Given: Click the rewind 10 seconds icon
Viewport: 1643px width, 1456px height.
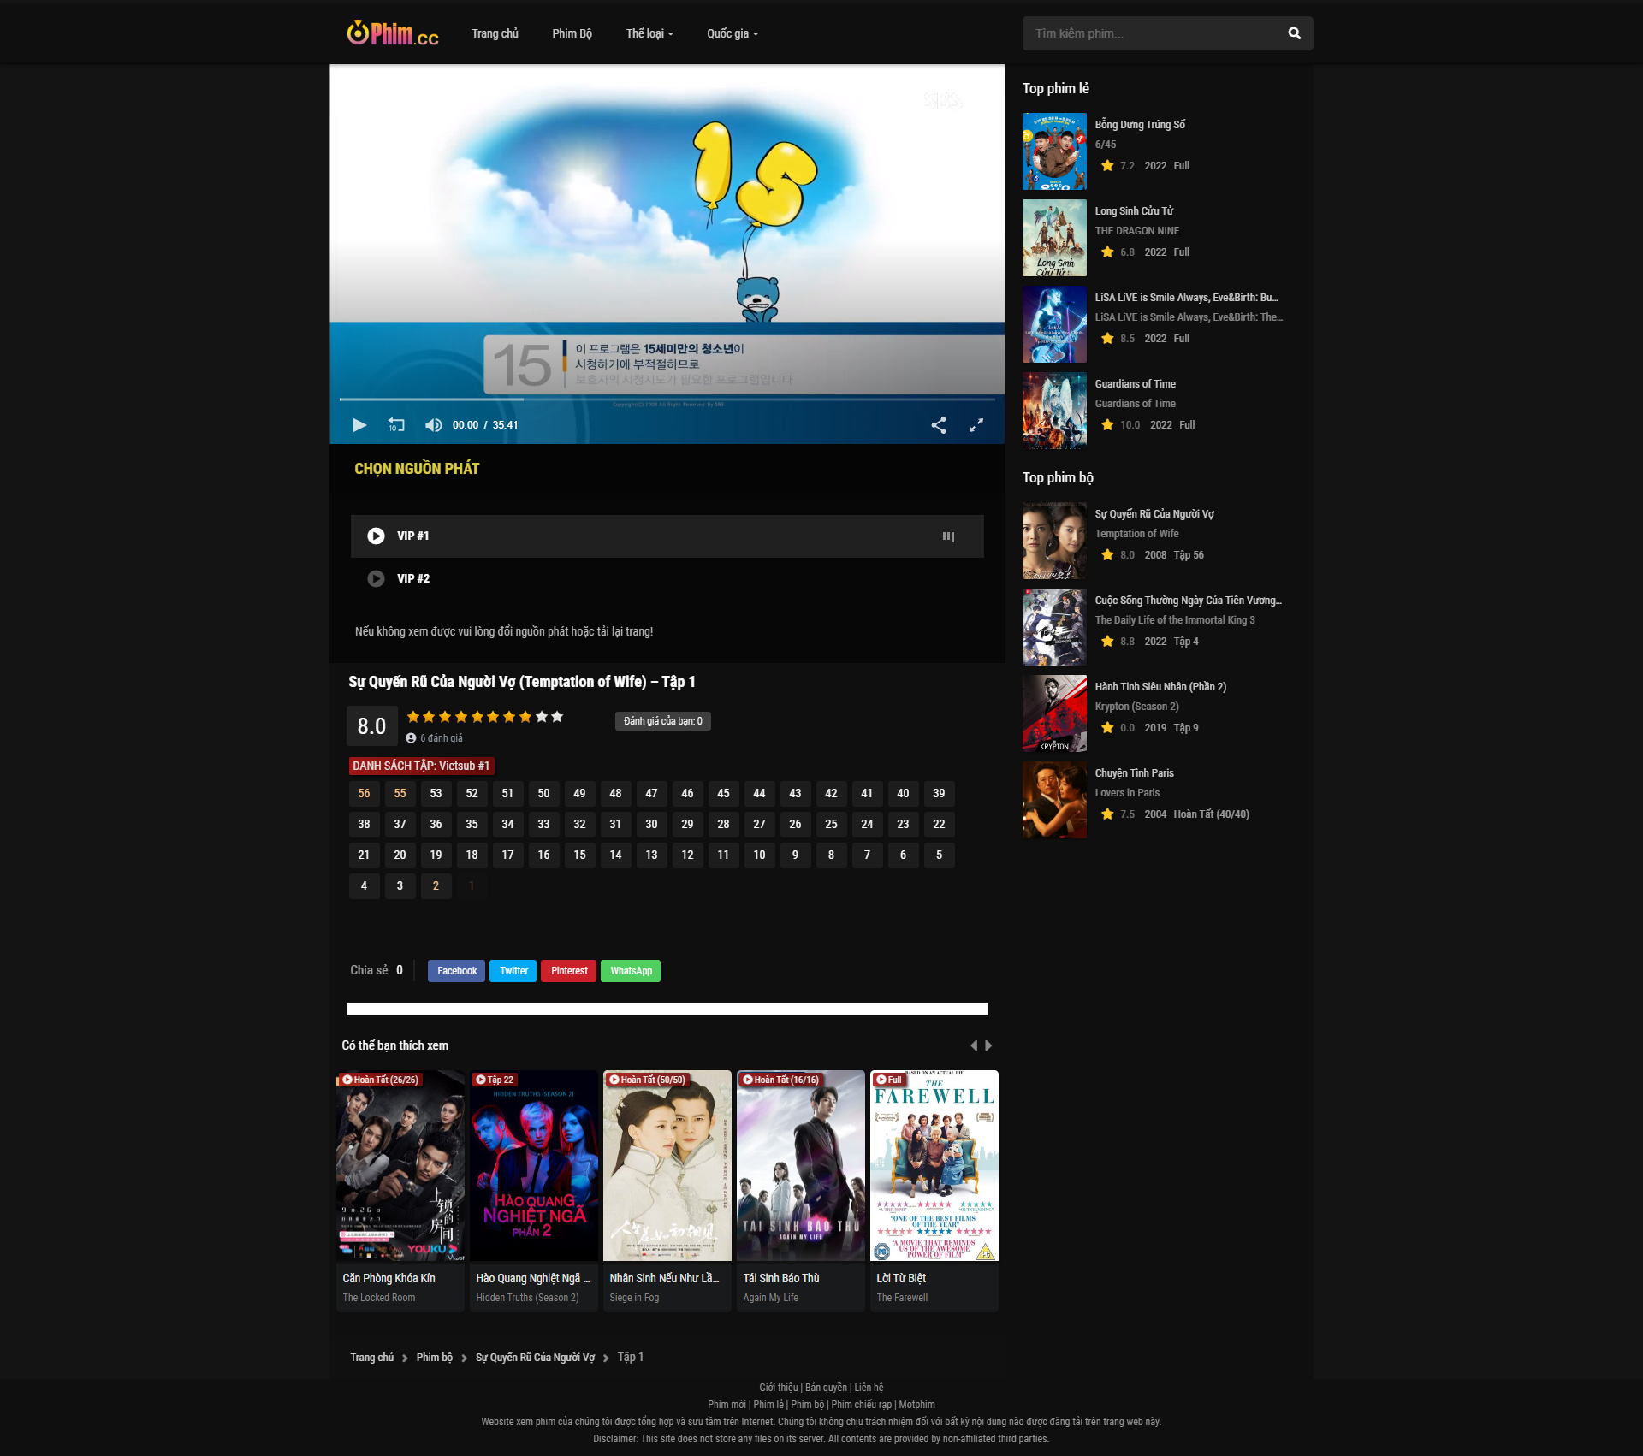Looking at the screenshot, I should (396, 425).
